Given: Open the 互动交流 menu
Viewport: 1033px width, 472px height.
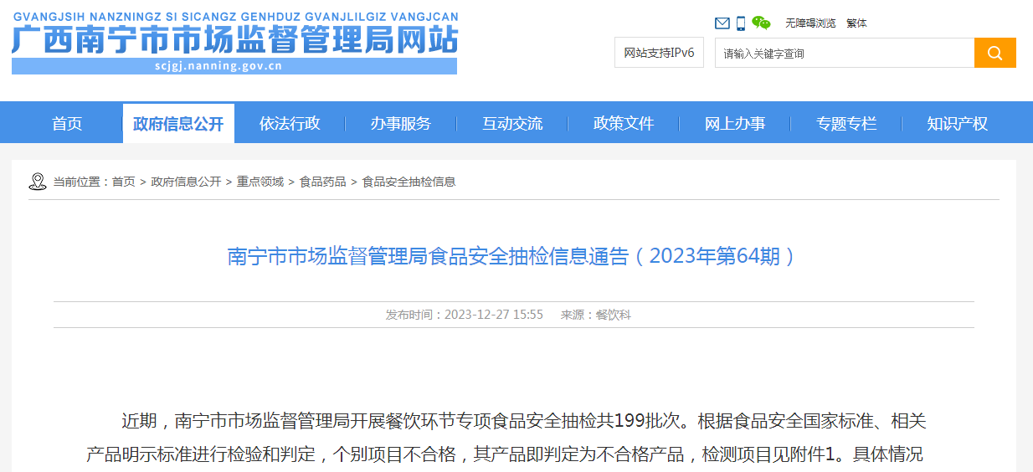Looking at the screenshot, I should [x=512, y=124].
